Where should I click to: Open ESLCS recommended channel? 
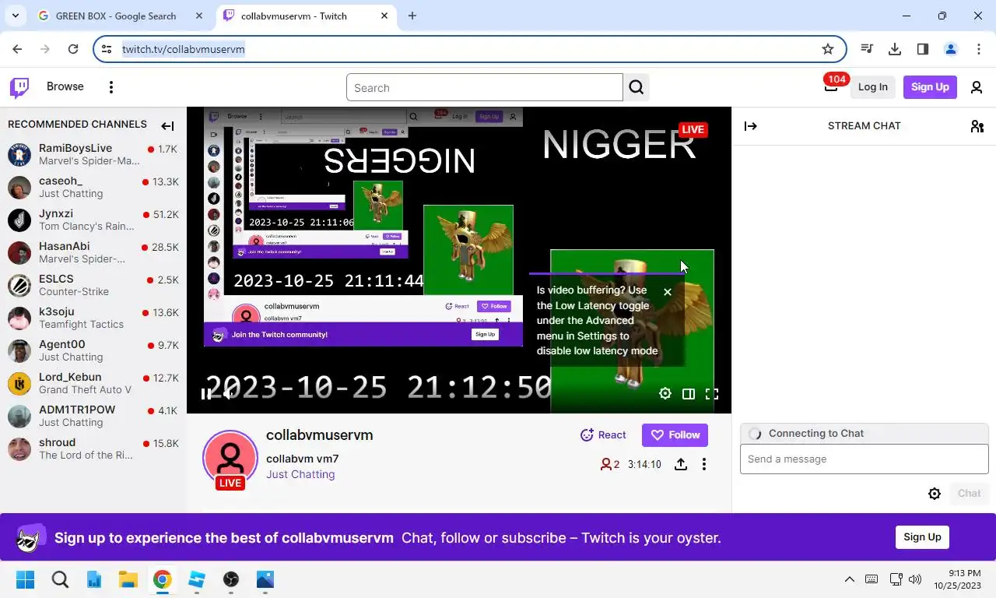tap(93, 285)
